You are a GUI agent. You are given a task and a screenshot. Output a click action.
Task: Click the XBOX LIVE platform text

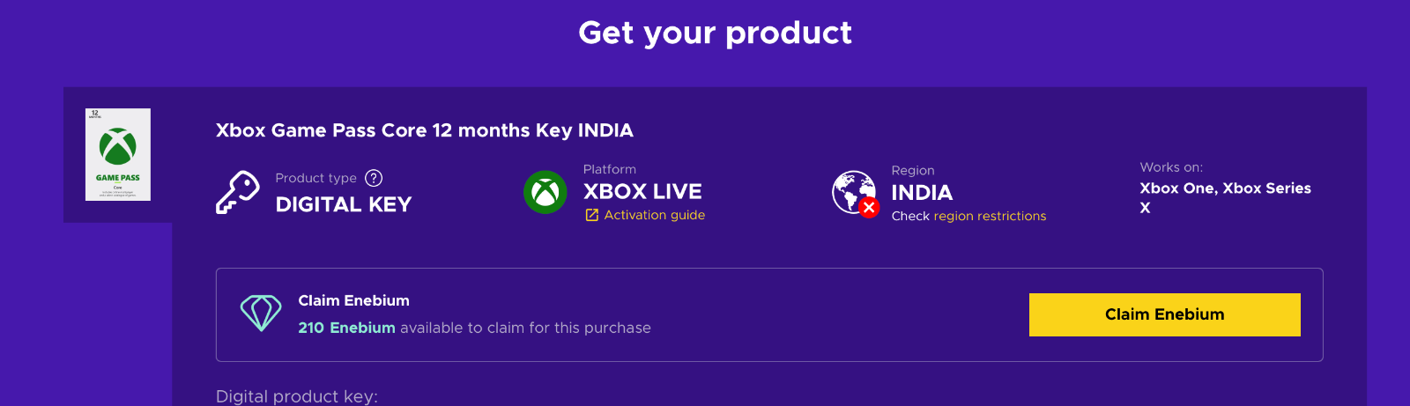click(642, 191)
